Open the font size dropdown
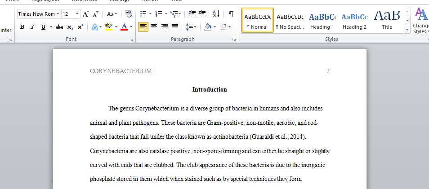 click(77, 14)
